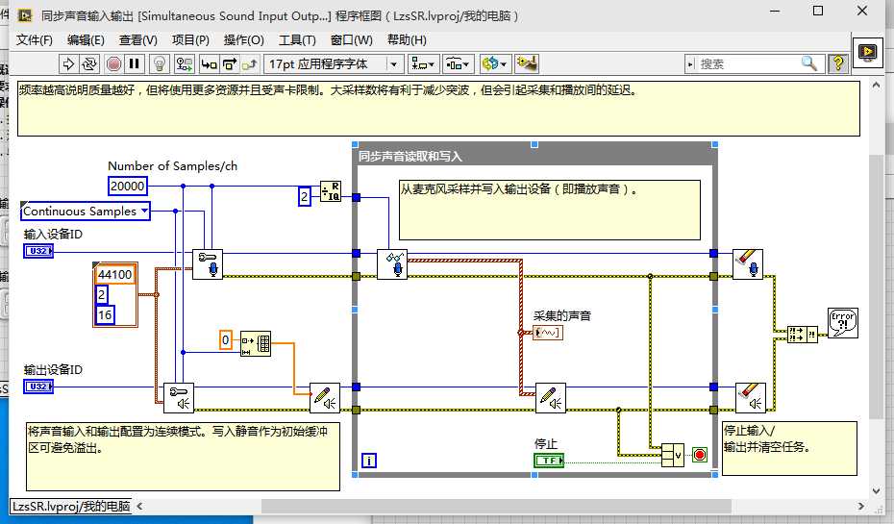Image resolution: width=894 pixels, height=524 pixels.
Task: Select the Quotient & Remainder node
Action: coord(331,191)
